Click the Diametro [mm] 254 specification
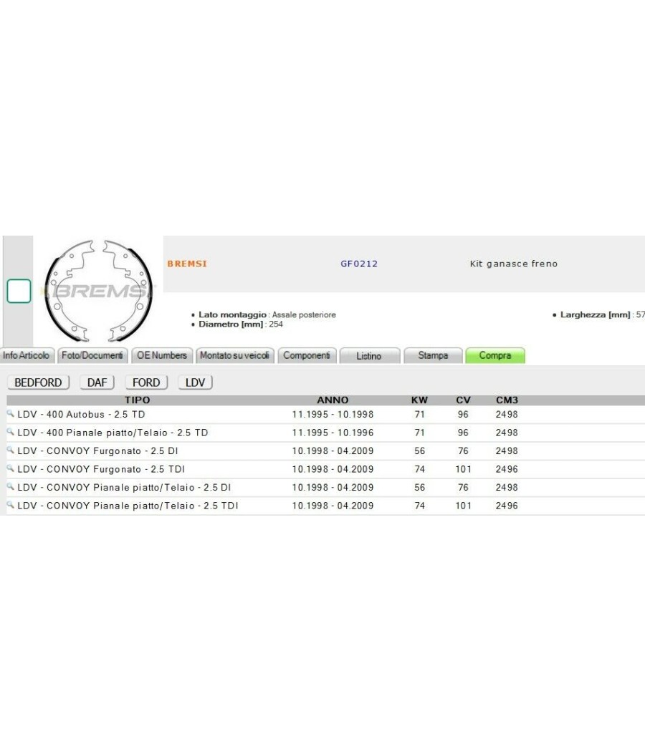The height and width of the screenshot is (752, 645). click(240, 324)
